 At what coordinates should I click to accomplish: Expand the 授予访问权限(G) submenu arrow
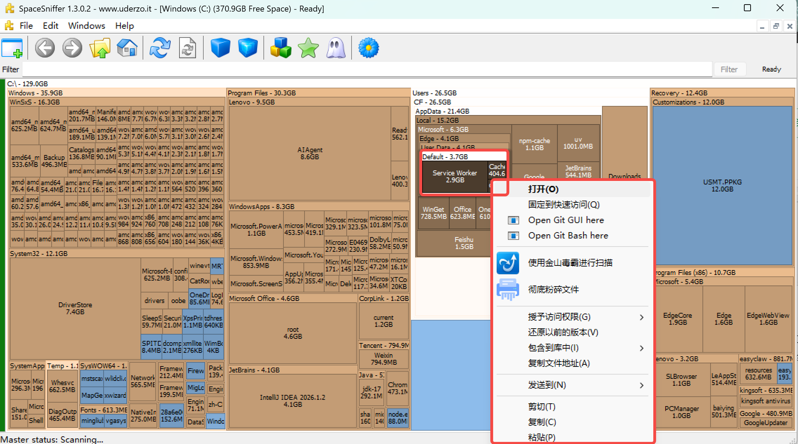(642, 317)
